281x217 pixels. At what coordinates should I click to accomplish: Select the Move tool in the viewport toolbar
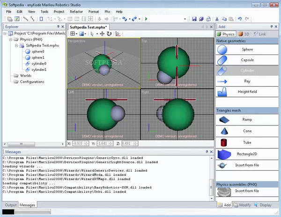coord(102,34)
